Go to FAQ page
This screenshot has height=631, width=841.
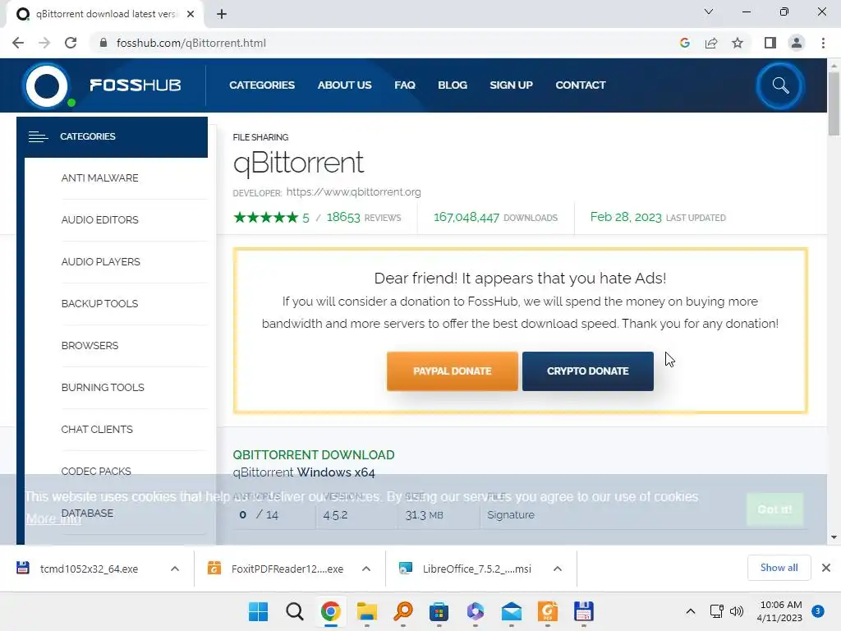coord(405,85)
